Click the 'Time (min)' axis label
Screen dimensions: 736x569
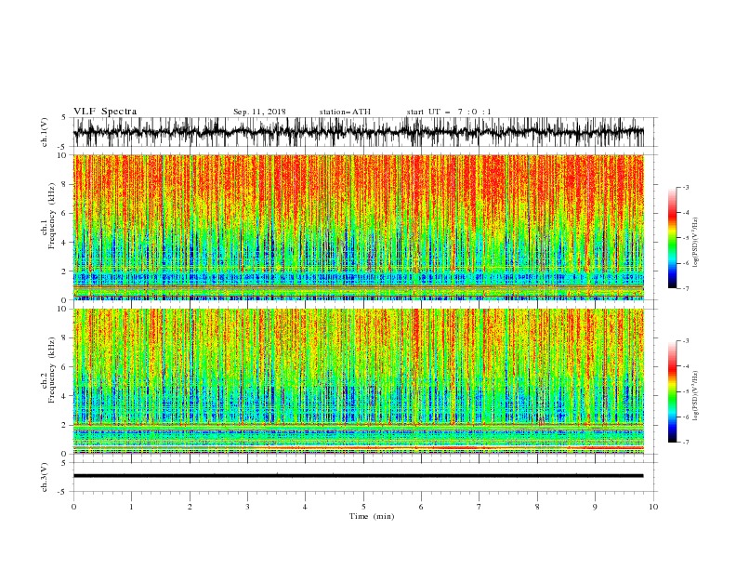point(372,516)
